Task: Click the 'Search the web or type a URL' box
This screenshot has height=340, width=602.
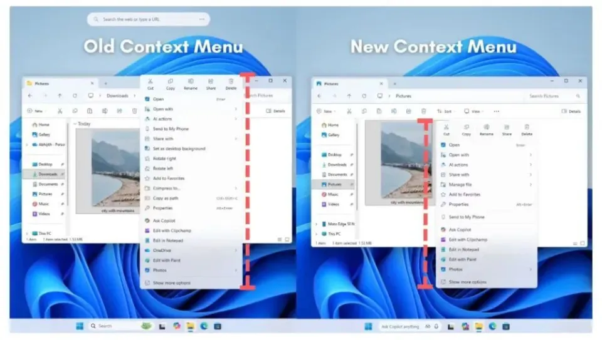Action: pos(149,19)
